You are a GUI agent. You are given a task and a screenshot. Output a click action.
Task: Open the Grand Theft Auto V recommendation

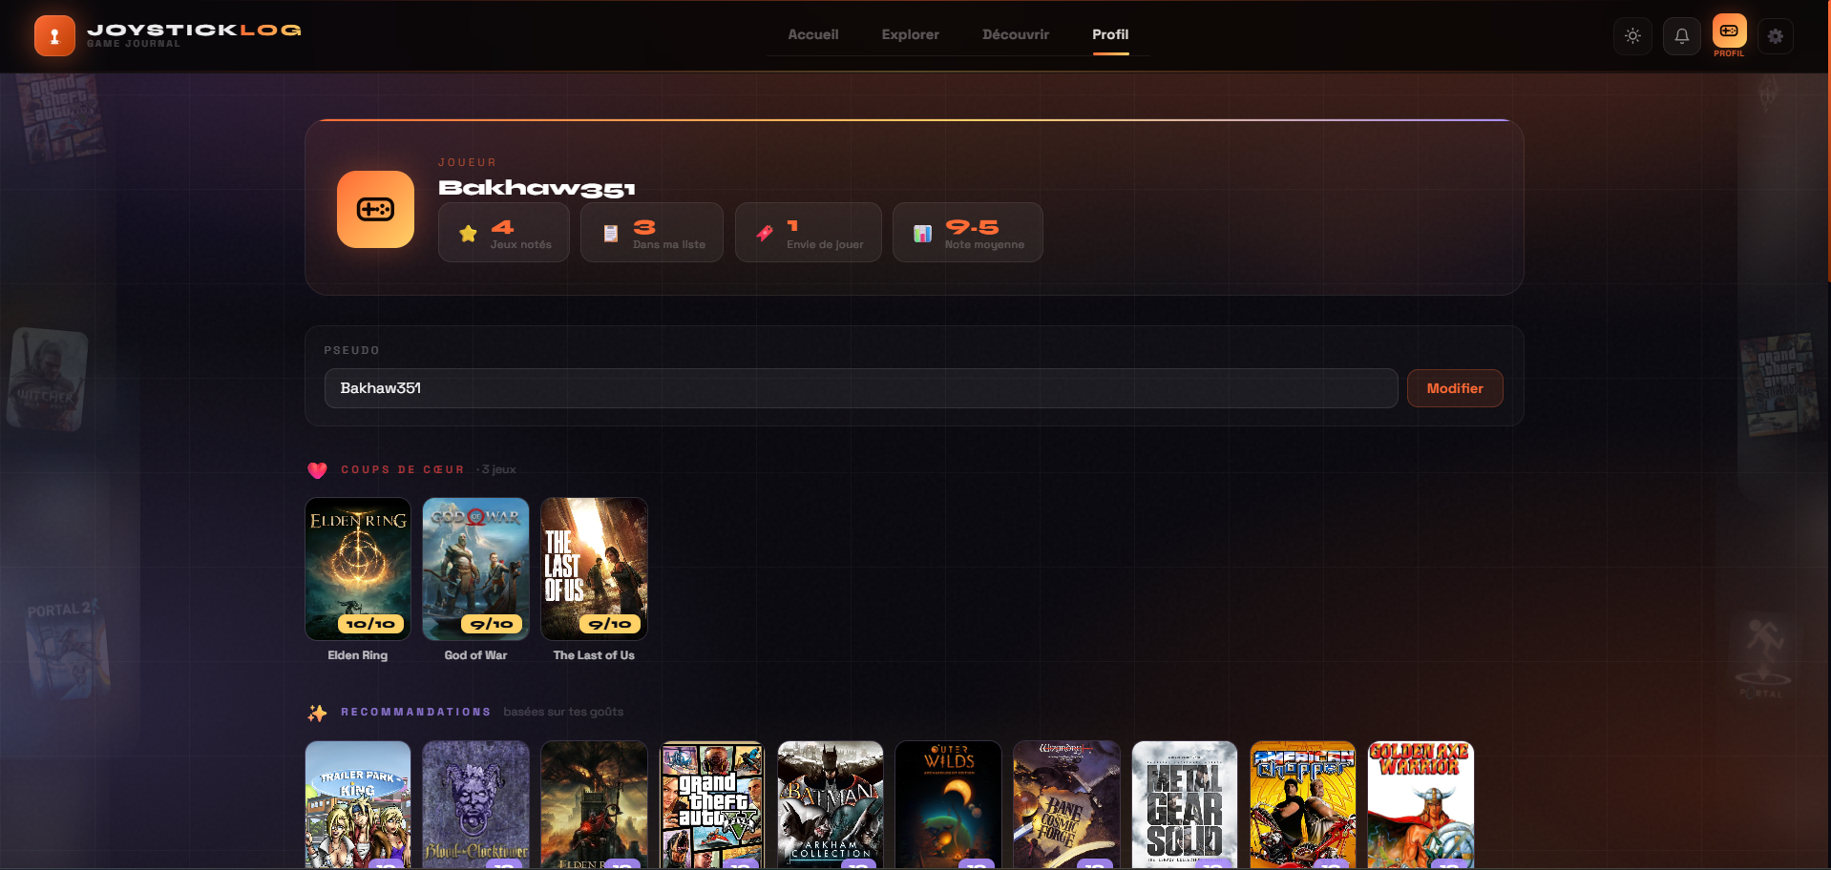[712, 805]
